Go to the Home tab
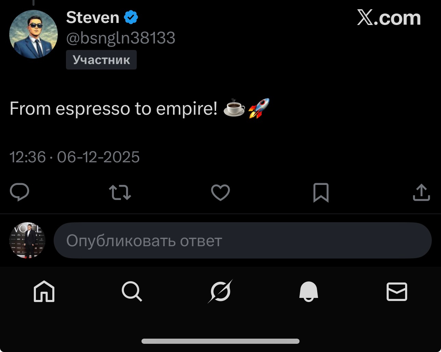The height and width of the screenshot is (352, 441). pyautogui.click(x=44, y=291)
